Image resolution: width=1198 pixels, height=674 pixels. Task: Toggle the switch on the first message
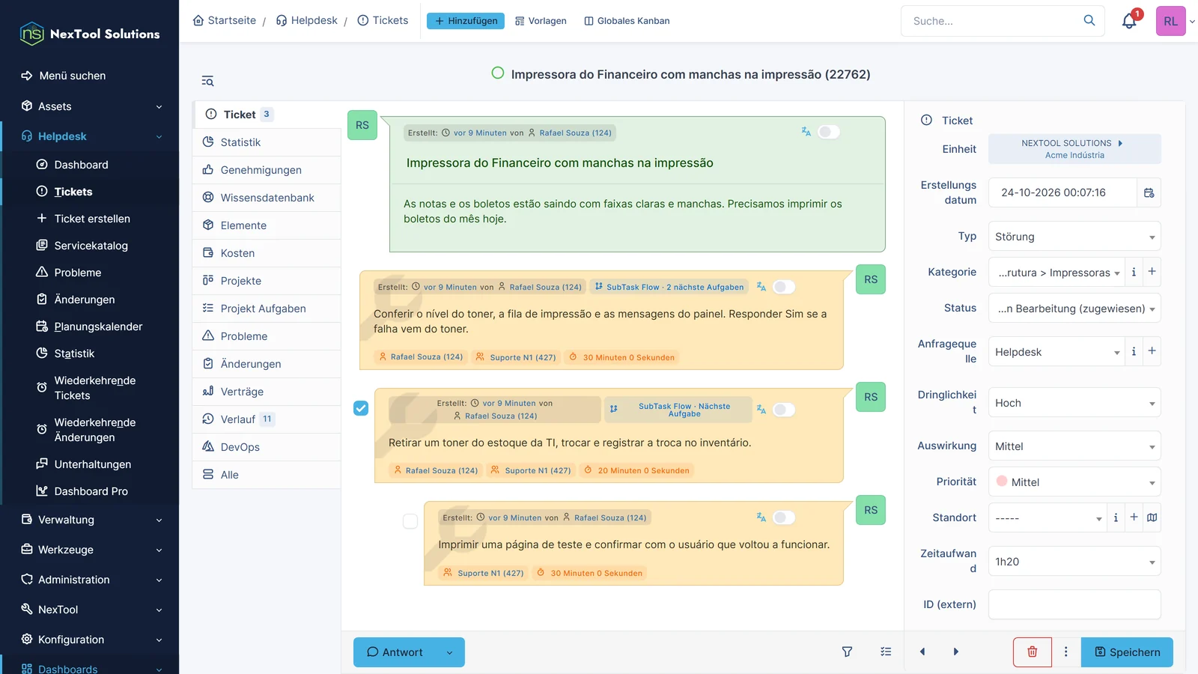tap(829, 132)
